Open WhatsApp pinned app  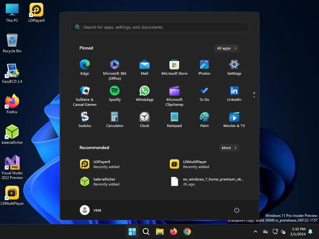coord(145,94)
